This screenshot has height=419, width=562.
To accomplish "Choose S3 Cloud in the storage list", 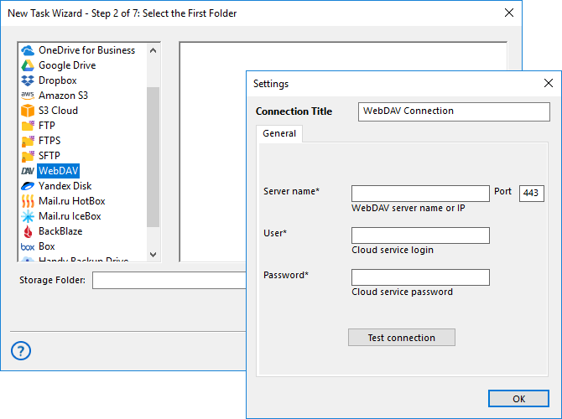I will coord(58,111).
